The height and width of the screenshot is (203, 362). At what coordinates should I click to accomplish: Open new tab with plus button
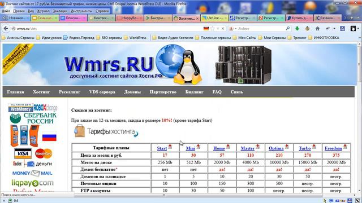pos(352,17)
